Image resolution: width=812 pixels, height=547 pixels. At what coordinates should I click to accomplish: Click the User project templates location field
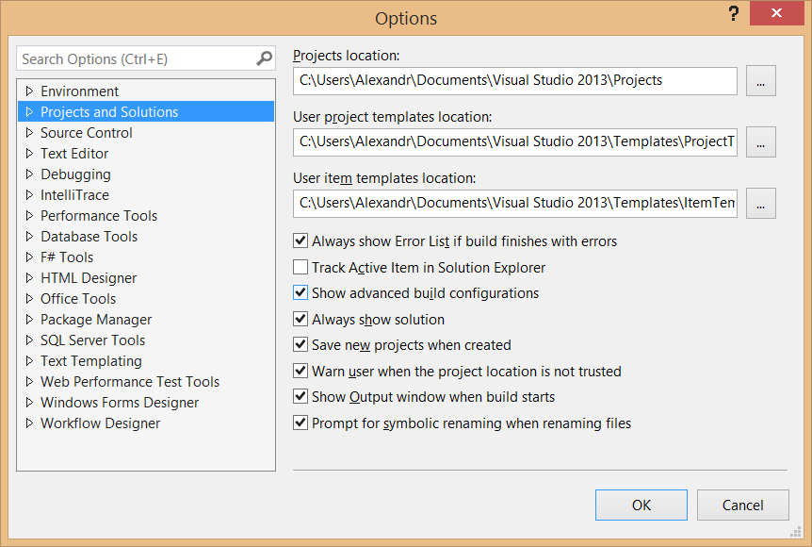pyautogui.click(x=514, y=142)
